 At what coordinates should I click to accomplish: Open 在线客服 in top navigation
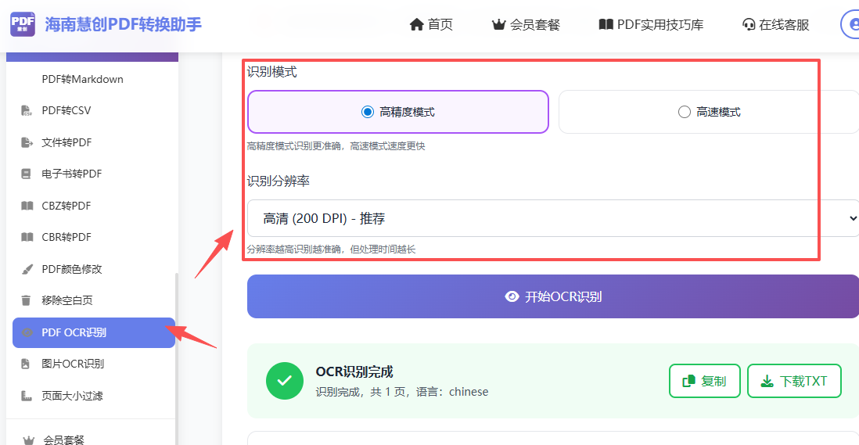(775, 24)
